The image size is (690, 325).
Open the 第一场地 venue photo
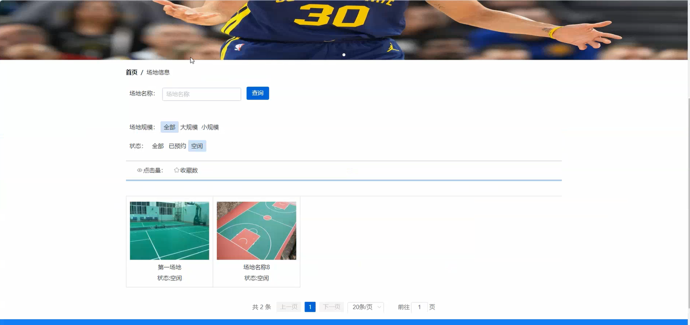169,231
